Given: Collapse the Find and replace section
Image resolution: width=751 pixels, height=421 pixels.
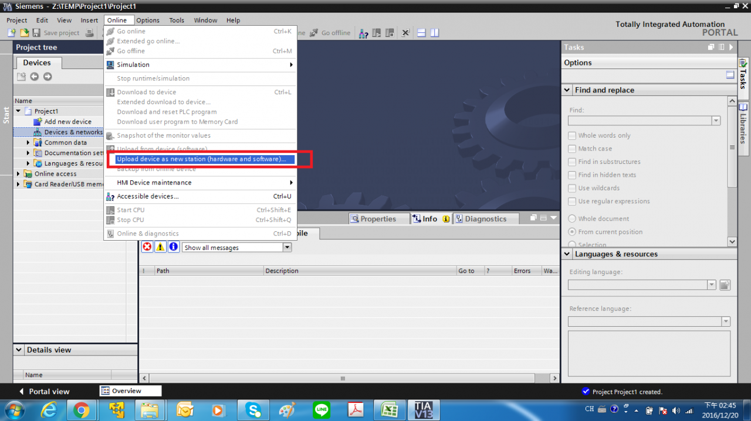Looking at the screenshot, I should (x=567, y=90).
